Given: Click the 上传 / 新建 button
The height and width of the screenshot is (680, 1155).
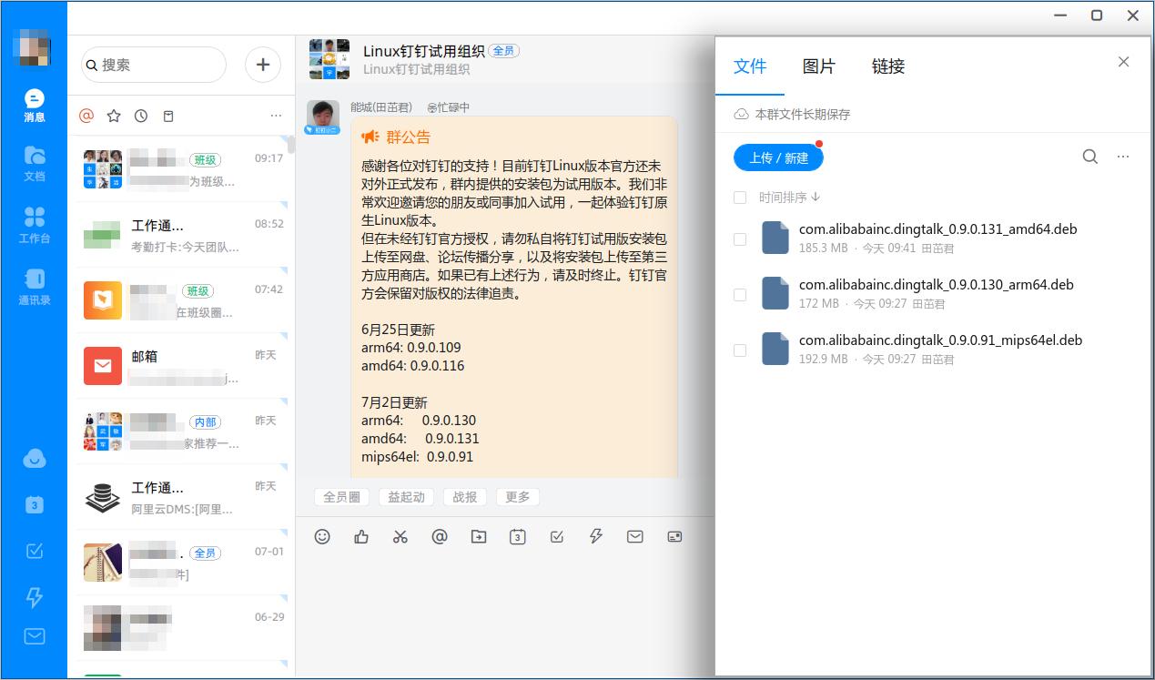Looking at the screenshot, I should 778,157.
